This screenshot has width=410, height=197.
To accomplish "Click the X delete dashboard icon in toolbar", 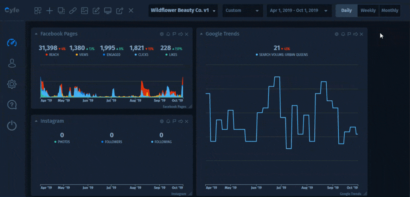I will click(131, 11).
